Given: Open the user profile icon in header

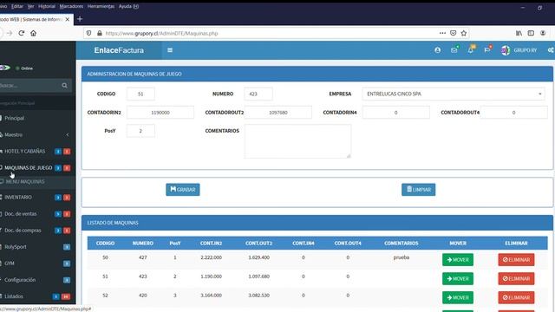Looking at the screenshot, I should (x=437, y=50).
